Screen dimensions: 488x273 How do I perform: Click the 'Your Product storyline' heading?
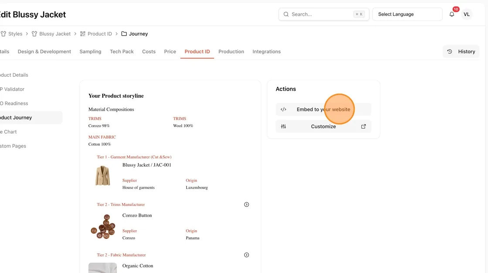116,96
